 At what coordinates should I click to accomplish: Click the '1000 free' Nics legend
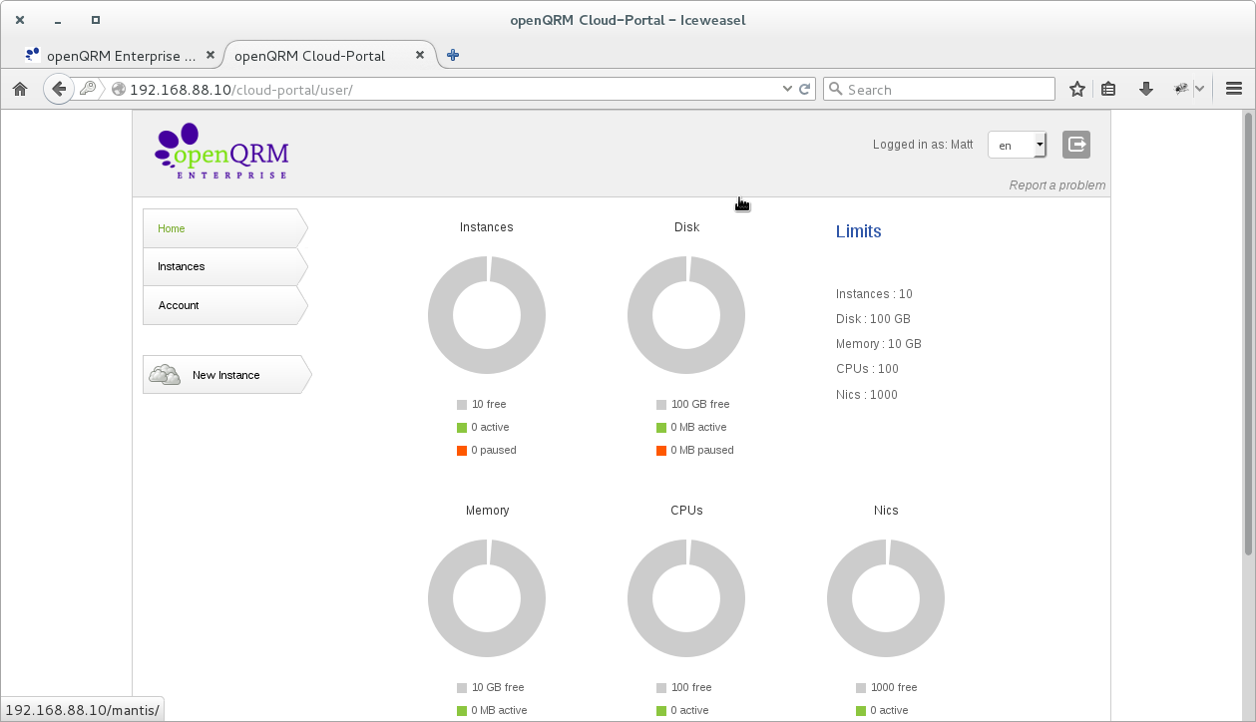click(x=894, y=687)
